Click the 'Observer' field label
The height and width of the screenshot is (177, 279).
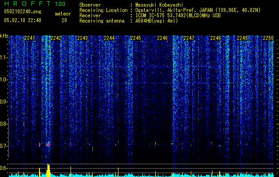90,5
